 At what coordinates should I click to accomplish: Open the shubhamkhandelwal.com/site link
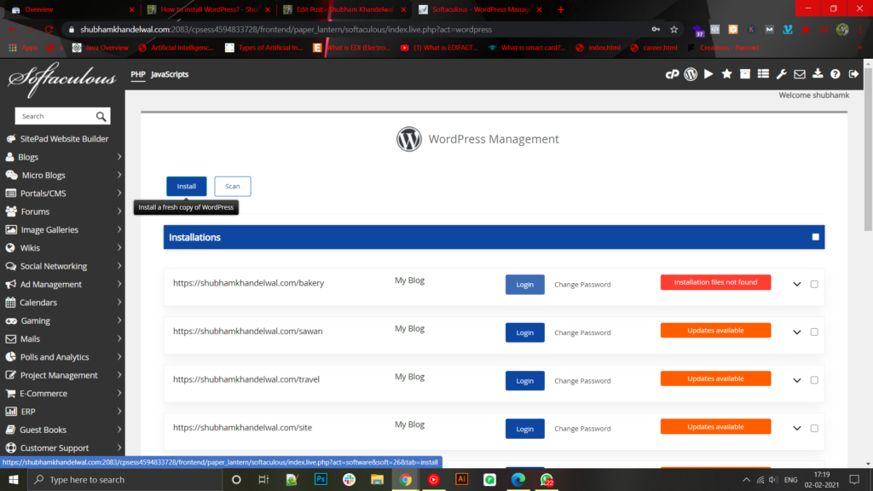[x=242, y=428]
